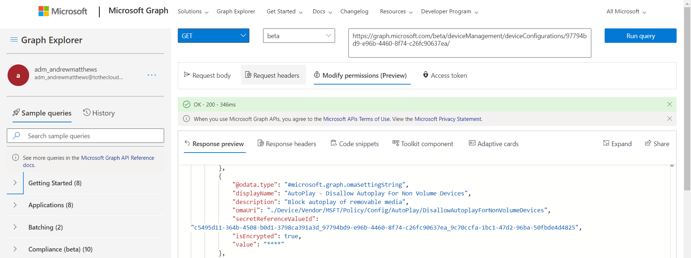Open the user profile ellipsis menu
The width and height of the screenshot is (691, 258).
click(152, 75)
